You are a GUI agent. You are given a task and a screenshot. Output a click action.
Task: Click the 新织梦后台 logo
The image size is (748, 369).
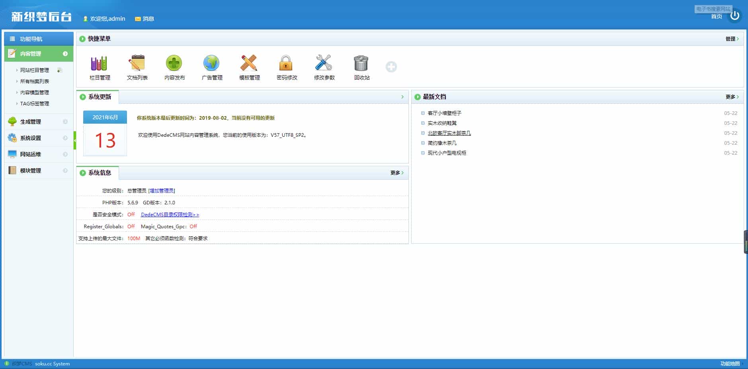[41, 17]
